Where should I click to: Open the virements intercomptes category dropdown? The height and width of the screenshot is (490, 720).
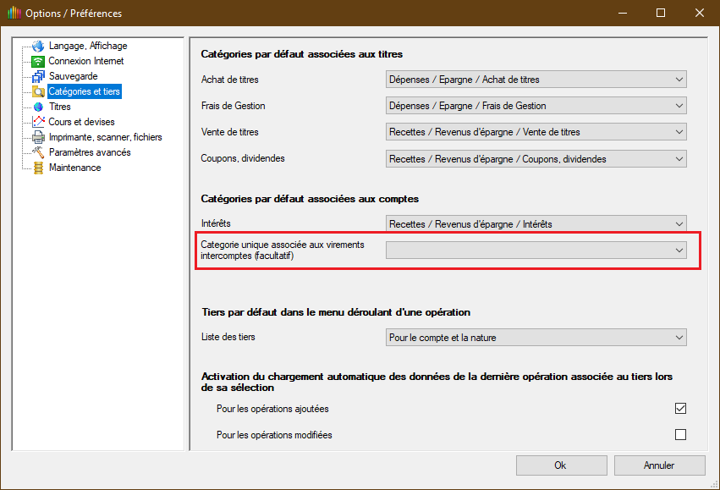[536, 251]
